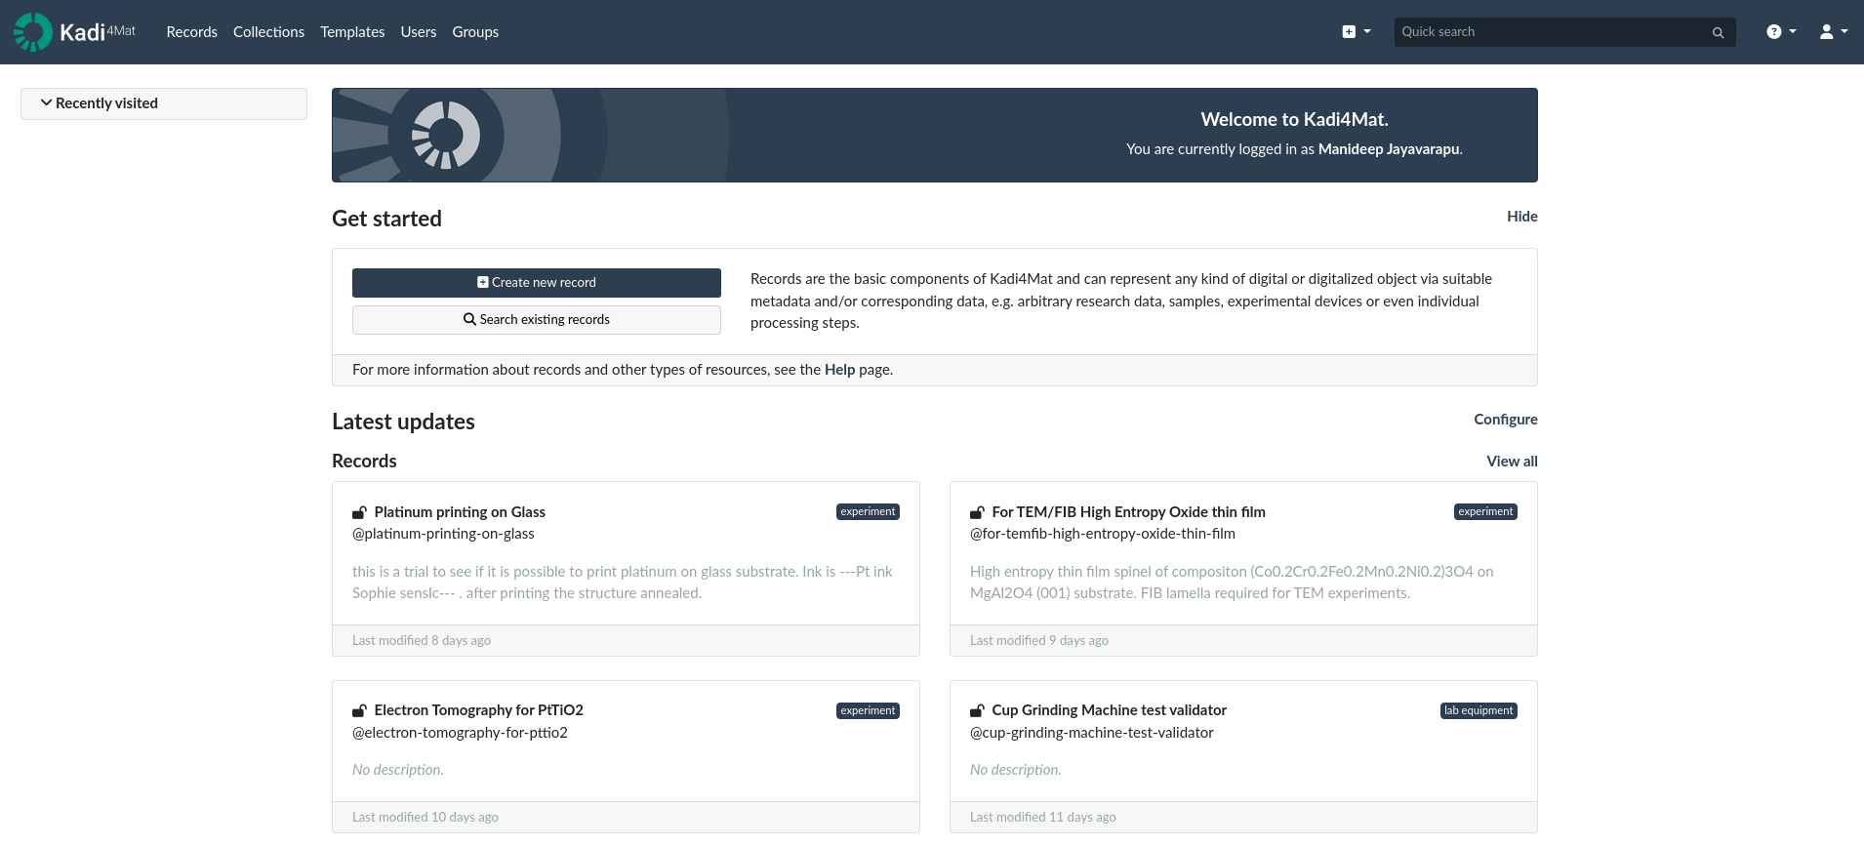Click experiment badge on Platinum printing card
1864x845 pixels.
[868, 512]
